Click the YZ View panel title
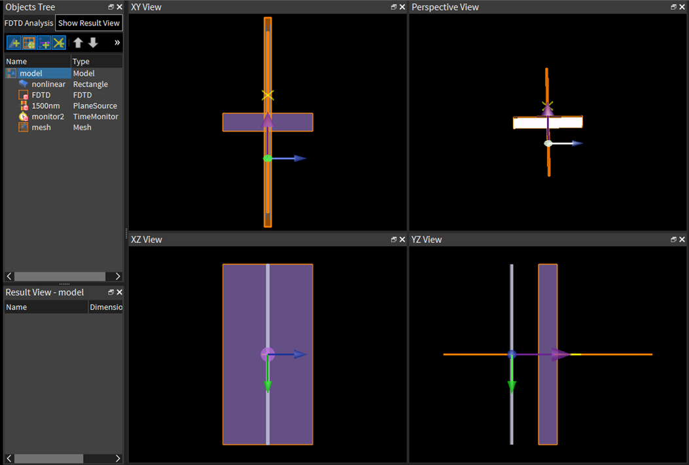 point(426,239)
